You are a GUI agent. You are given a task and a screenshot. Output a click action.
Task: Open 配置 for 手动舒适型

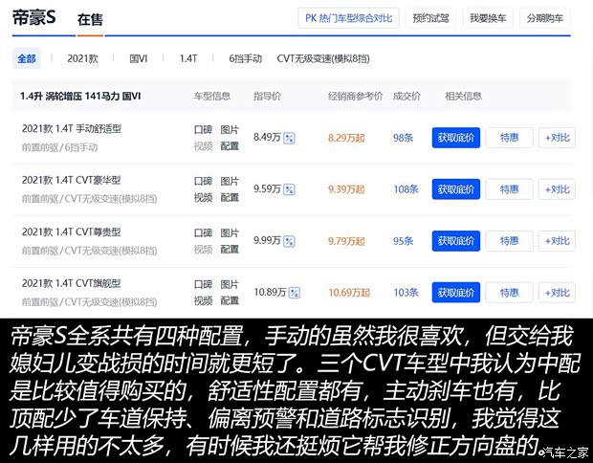point(230,146)
